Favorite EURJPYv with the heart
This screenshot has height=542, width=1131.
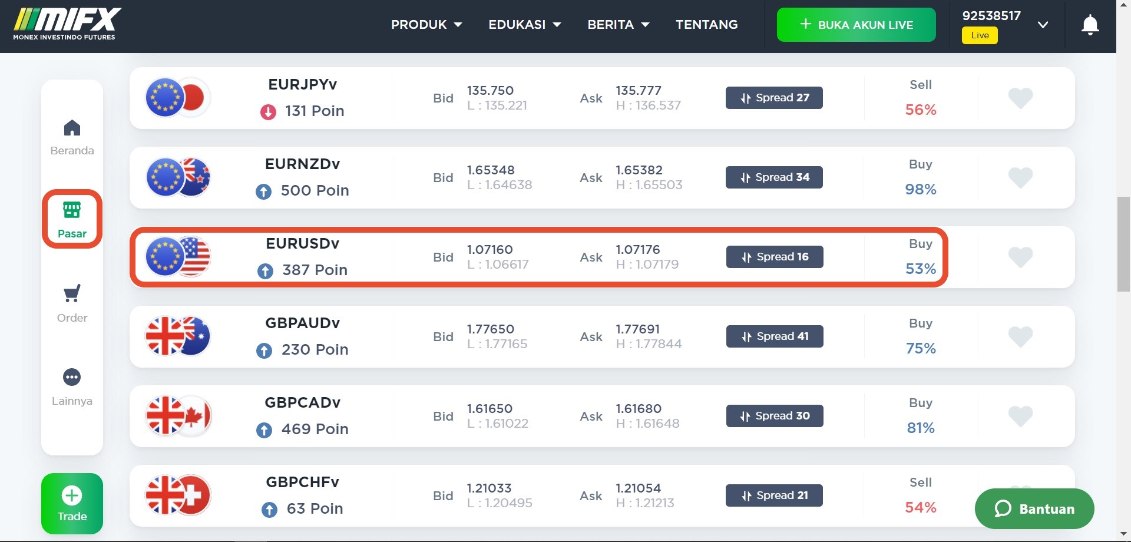1020,98
